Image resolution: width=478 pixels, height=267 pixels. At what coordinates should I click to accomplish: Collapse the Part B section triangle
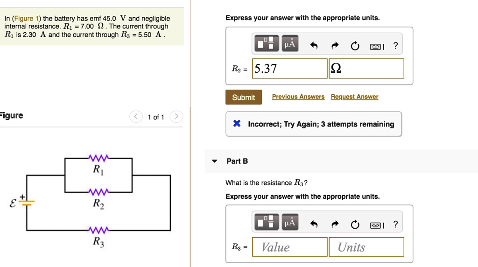tap(214, 161)
